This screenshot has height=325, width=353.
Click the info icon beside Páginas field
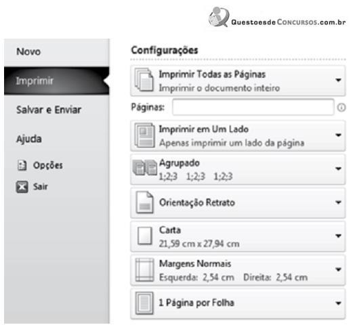tap(341, 108)
